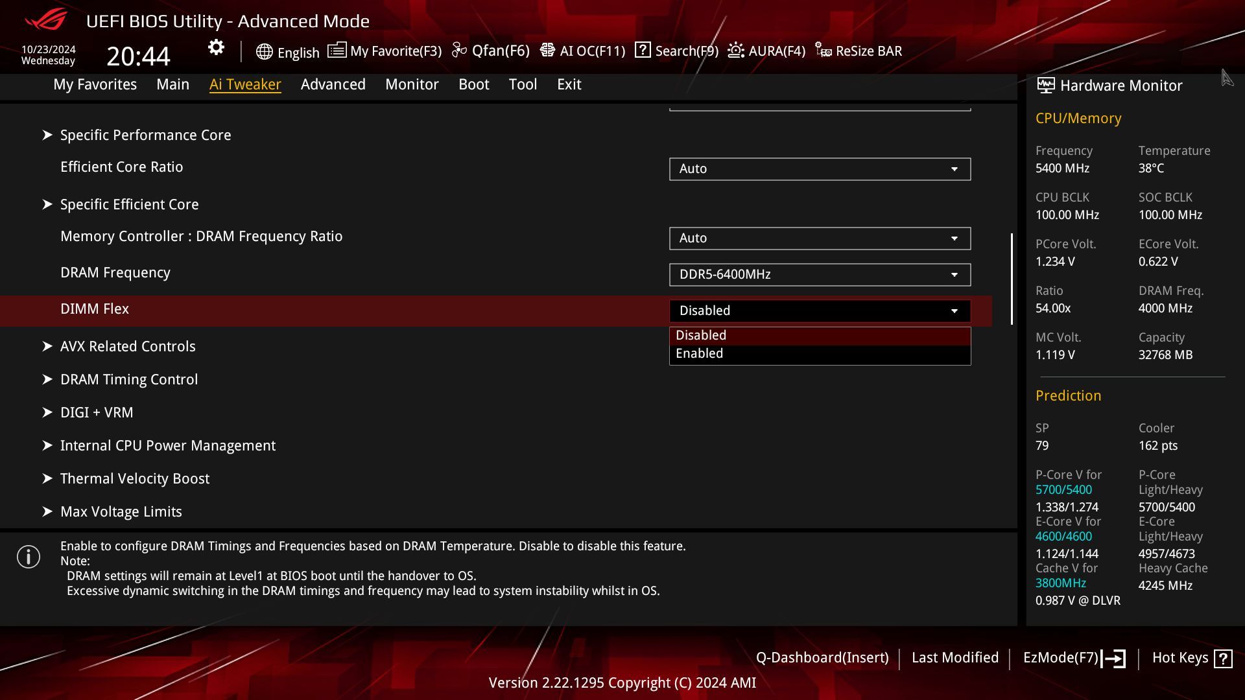This screenshot has height=700, width=1245.
Task: Click the 5400 MHz frequency value
Action: pos(1062,168)
